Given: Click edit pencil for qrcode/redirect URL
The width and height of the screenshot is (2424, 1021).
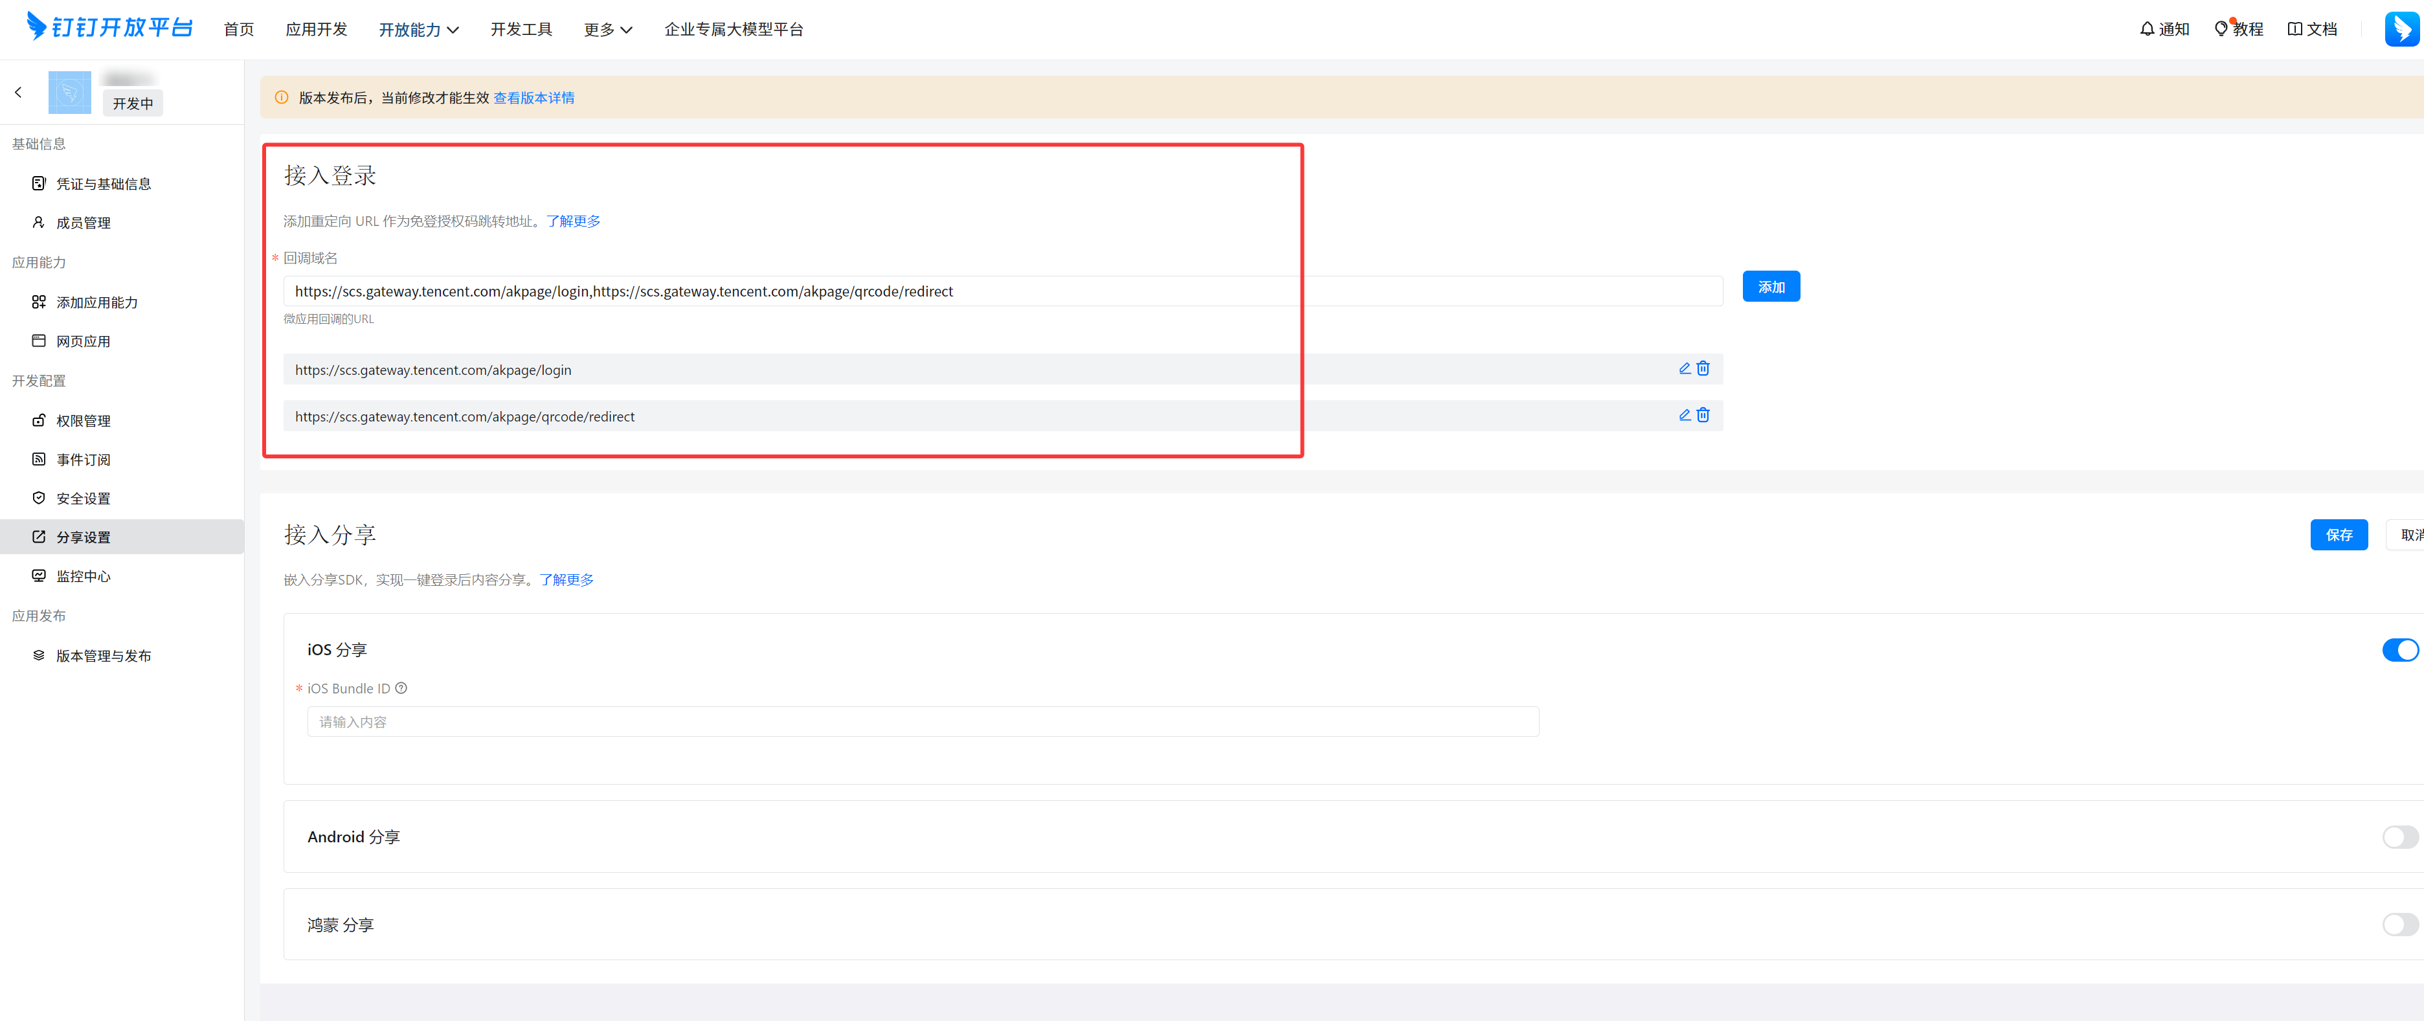Looking at the screenshot, I should click(1685, 415).
